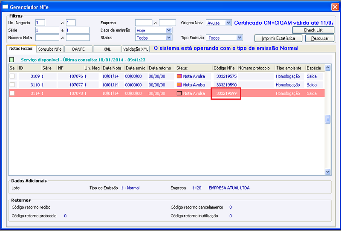Check the selection box for ID 3114

point(12,93)
